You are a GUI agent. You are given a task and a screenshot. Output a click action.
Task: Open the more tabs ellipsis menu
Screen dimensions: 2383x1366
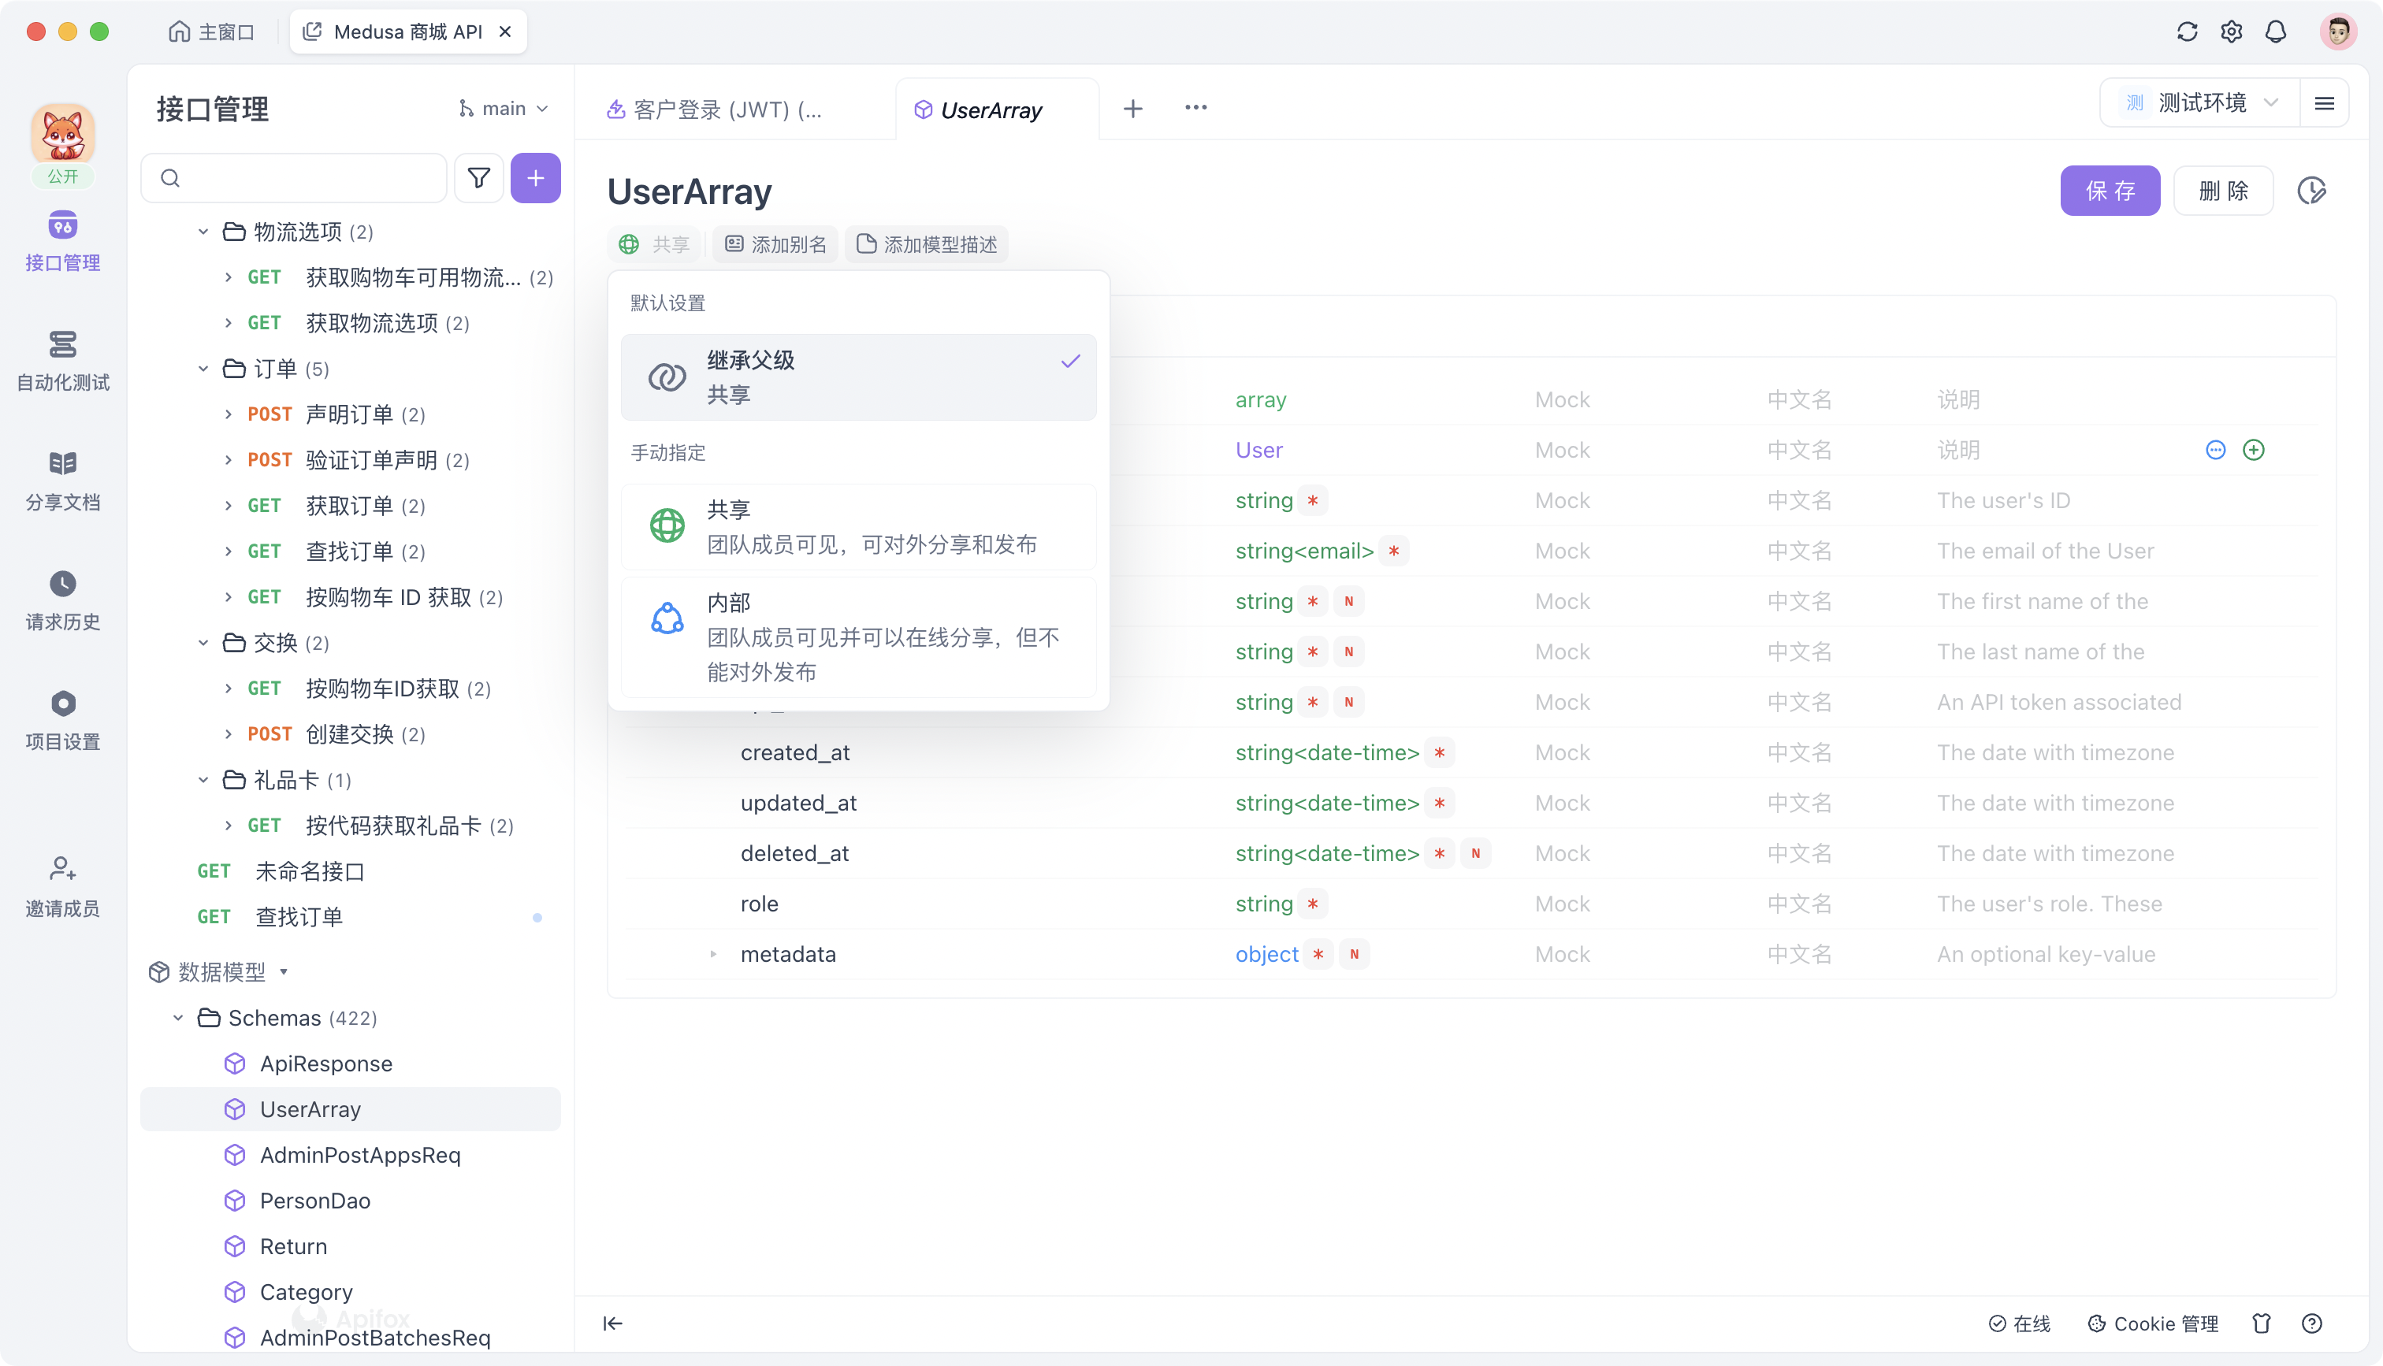coord(1195,108)
